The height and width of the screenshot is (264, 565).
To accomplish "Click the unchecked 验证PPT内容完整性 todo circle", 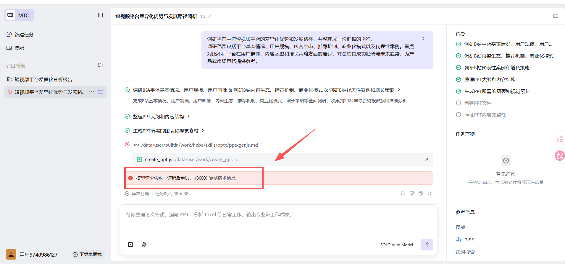I will point(459,115).
